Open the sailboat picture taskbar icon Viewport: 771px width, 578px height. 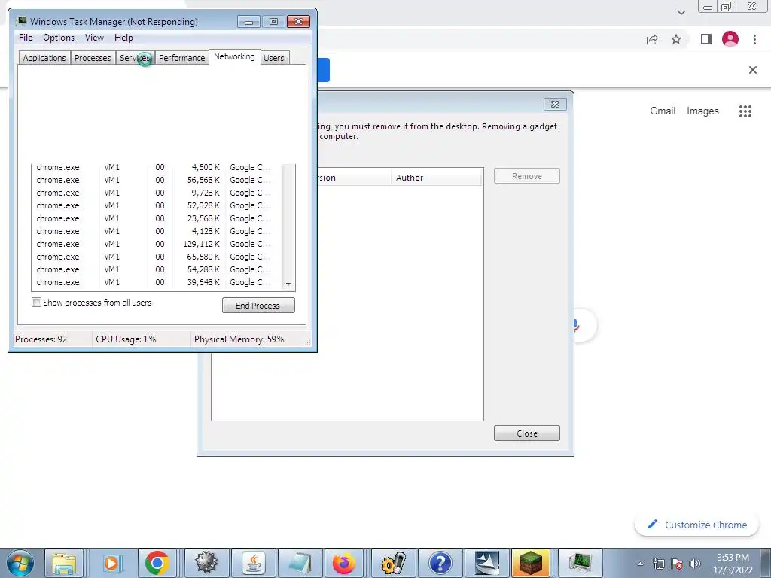486,563
